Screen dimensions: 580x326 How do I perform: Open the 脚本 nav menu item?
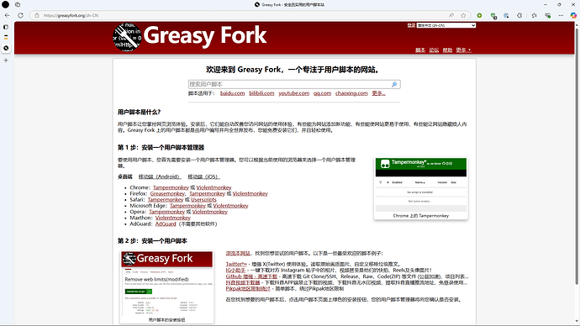tap(420, 50)
